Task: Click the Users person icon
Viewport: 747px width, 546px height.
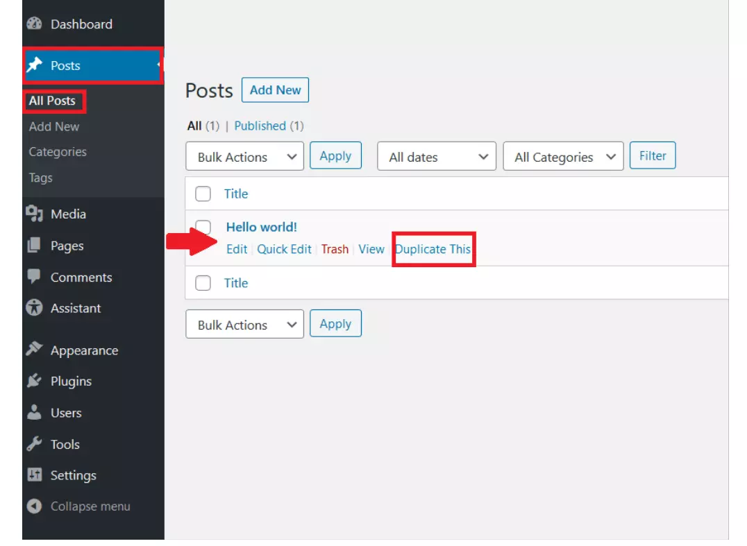Action: click(34, 412)
